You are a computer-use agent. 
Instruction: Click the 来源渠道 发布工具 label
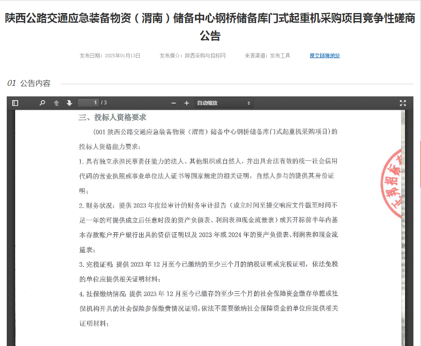(267, 56)
